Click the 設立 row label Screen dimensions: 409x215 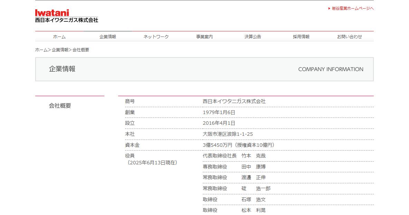[130, 123]
